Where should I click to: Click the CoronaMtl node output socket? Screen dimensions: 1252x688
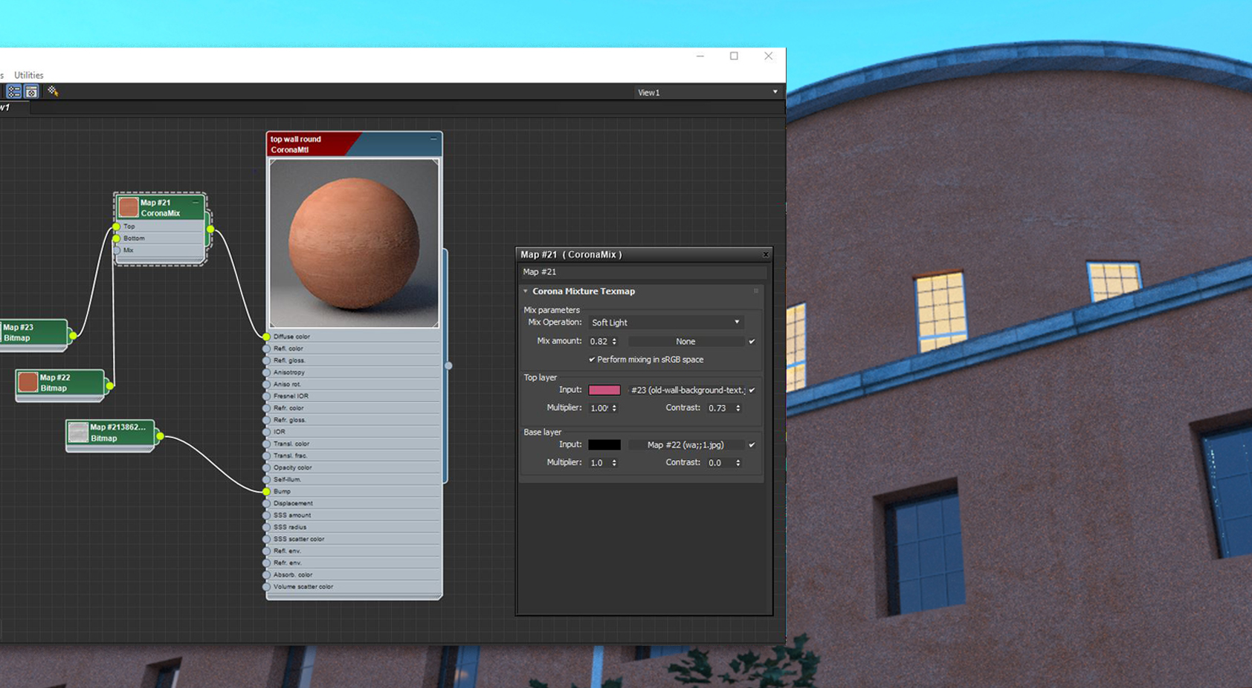point(448,366)
